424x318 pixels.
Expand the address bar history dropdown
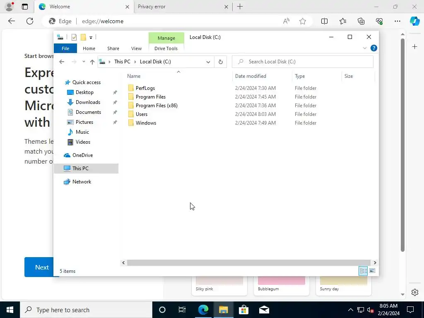208,62
